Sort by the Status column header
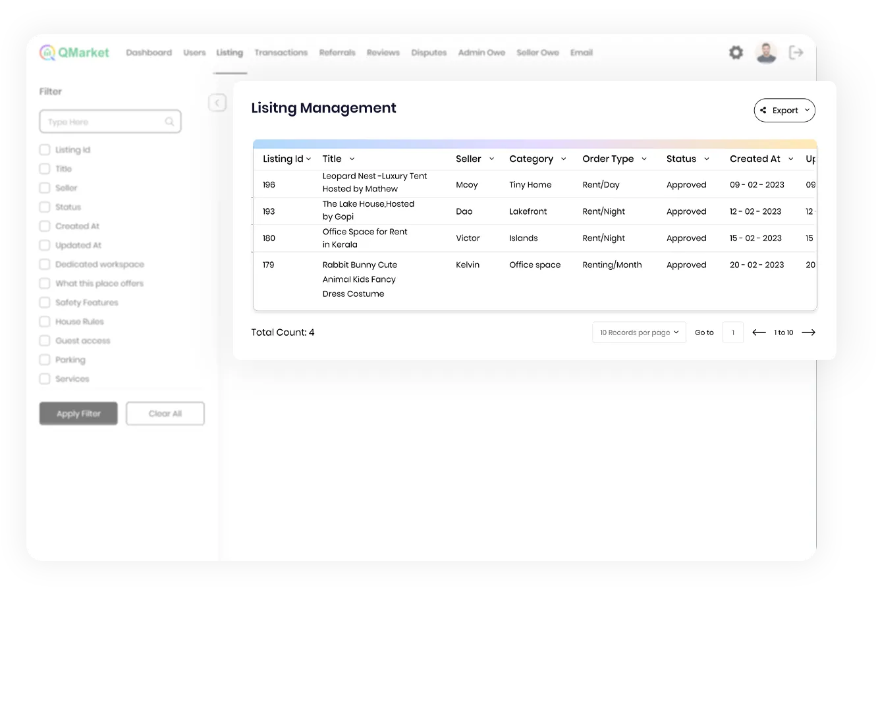The height and width of the screenshot is (711, 876). tap(681, 159)
